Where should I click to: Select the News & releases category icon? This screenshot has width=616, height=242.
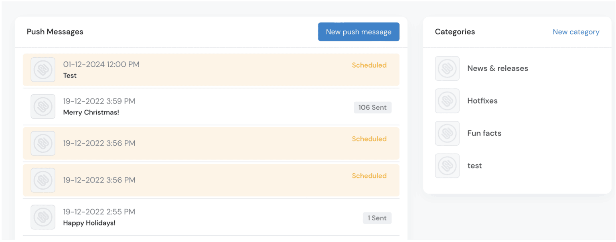pos(447,68)
